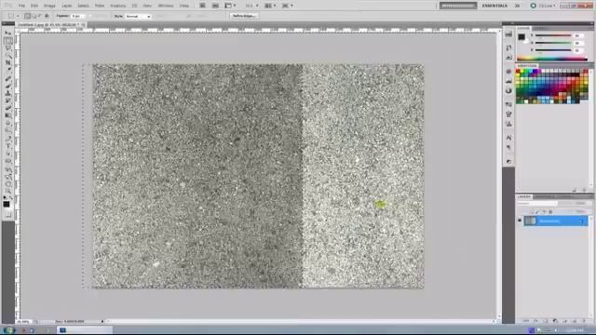
Task: Click the R value field in Color panel
Action: point(578,35)
